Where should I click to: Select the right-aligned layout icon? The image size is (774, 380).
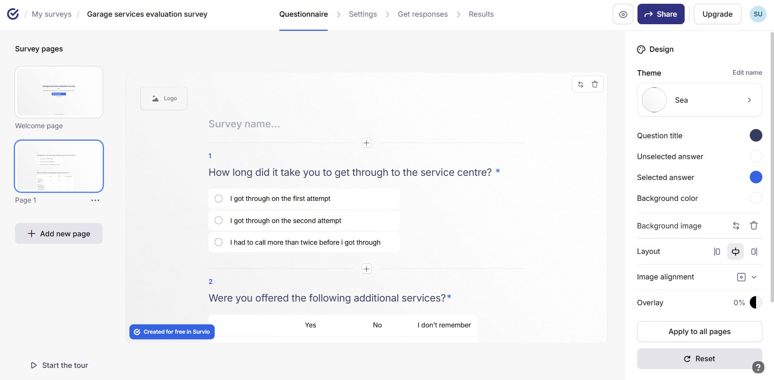754,251
